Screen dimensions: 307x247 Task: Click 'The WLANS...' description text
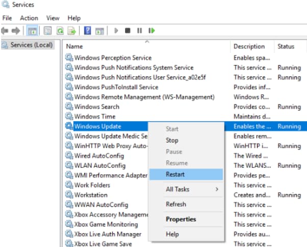tap(252, 166)
